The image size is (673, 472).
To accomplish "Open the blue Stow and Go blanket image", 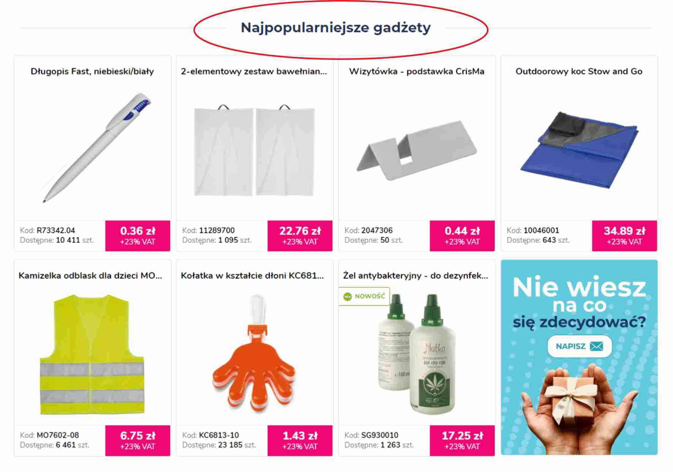I will coord(579,150).
